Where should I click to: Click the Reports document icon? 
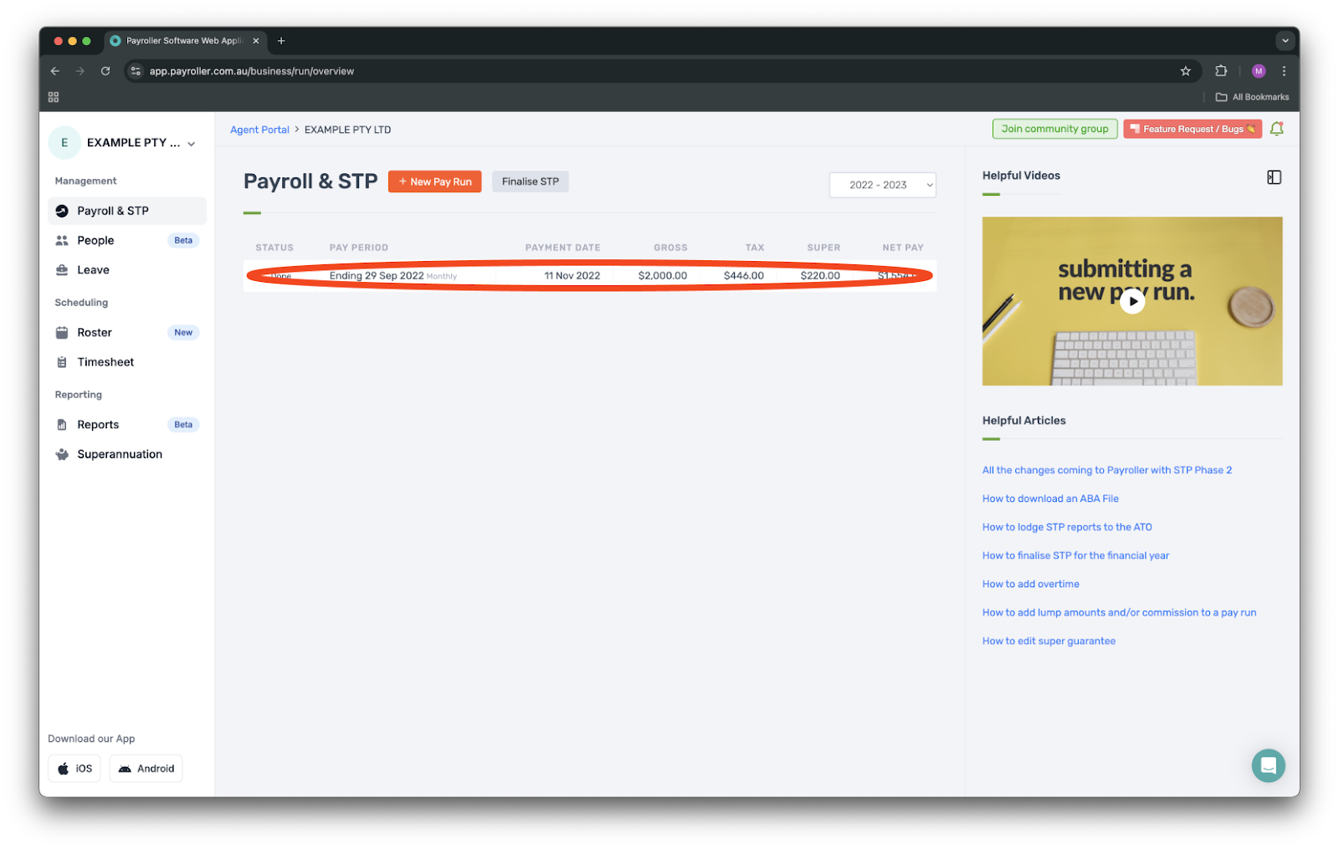tap(62, 425)
